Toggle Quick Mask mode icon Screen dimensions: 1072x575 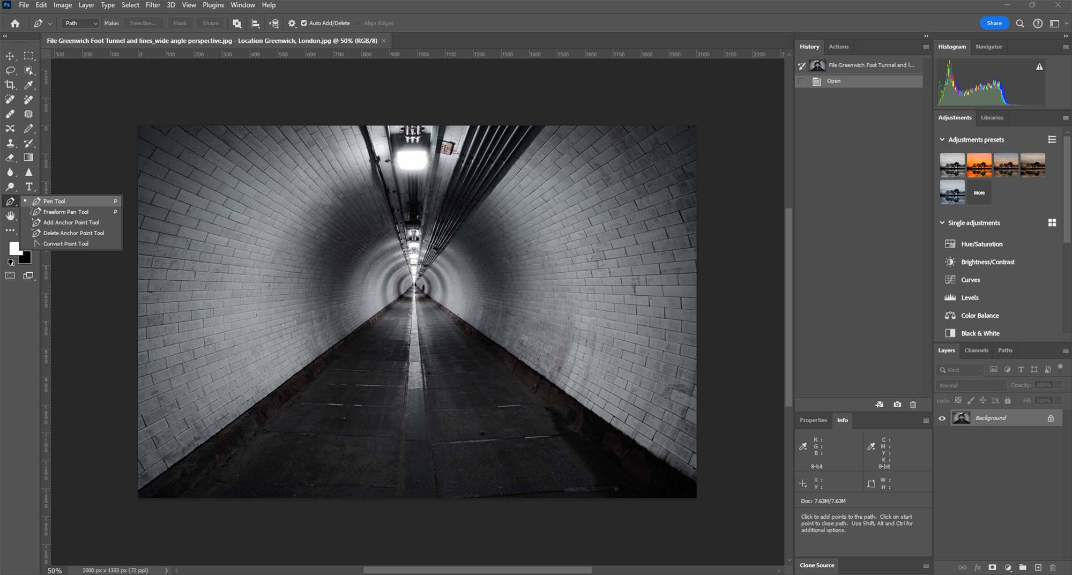pyautogui.click(x=10, y=275)
